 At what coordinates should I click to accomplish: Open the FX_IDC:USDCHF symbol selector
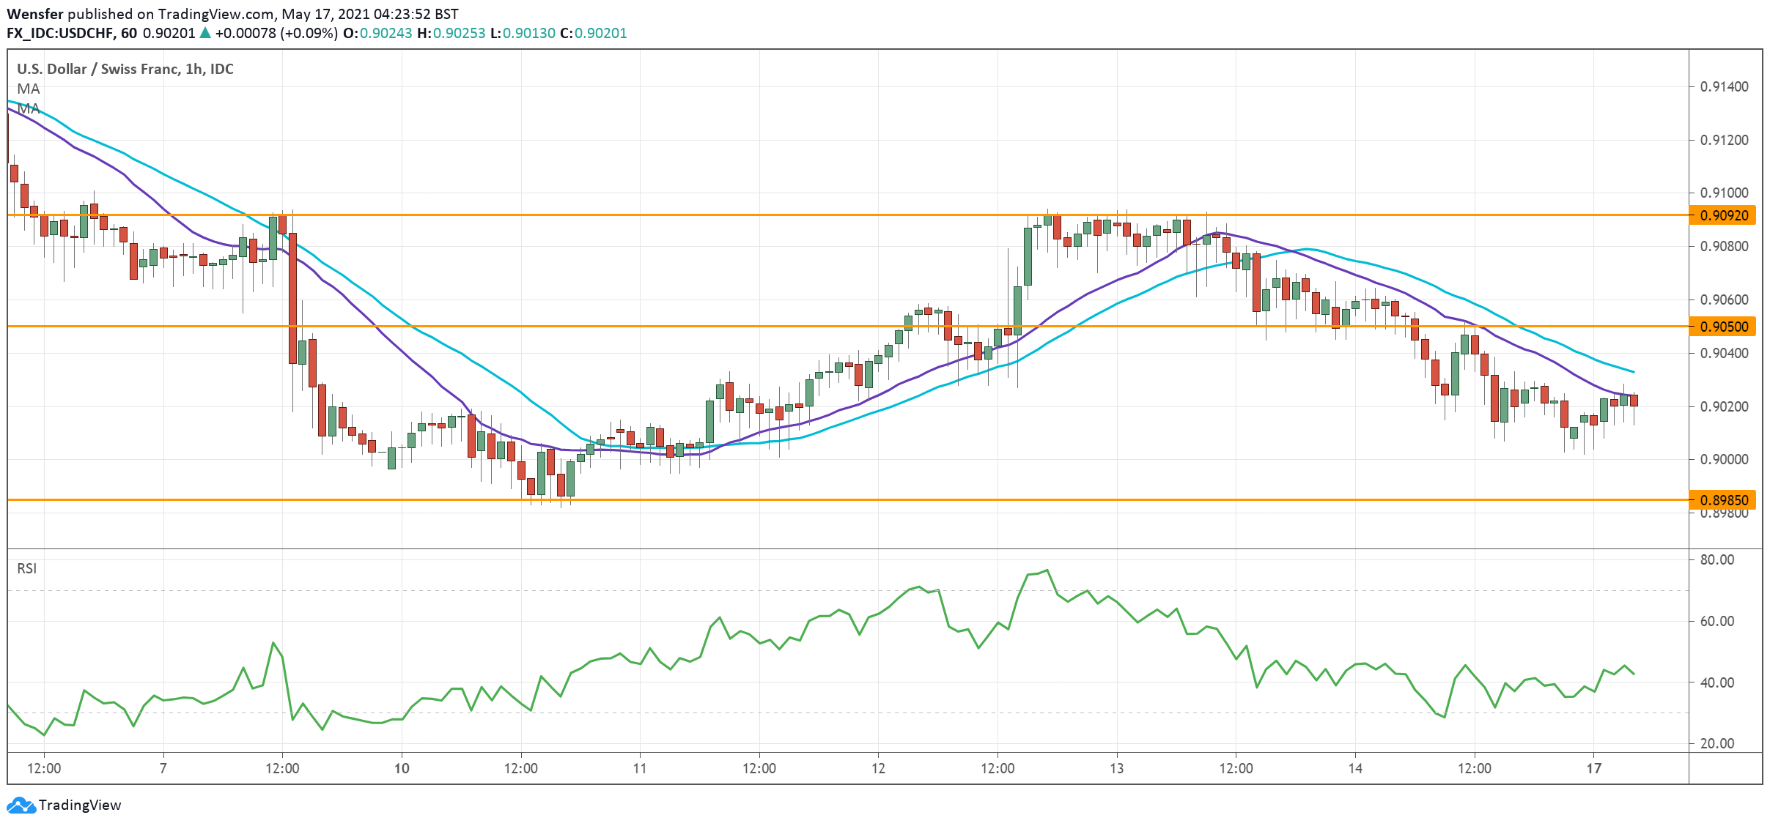point(59,32)
